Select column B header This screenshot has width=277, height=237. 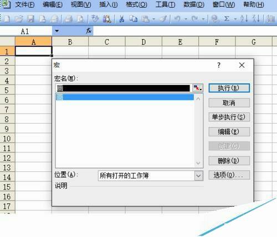(70, 42)
